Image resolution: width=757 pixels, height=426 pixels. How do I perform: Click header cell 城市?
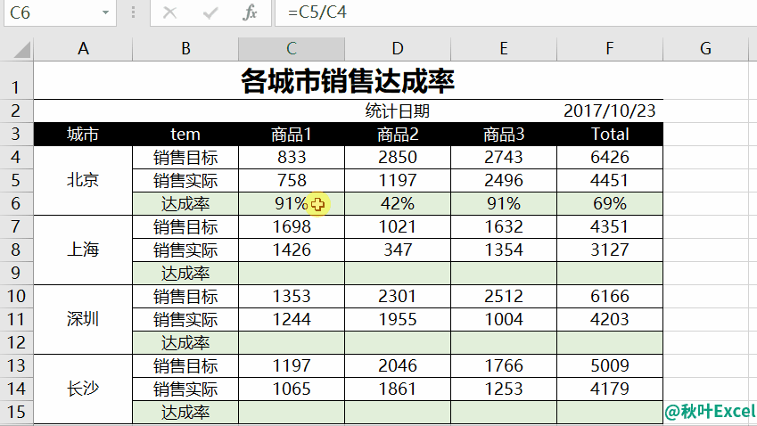[x=83, y=134]
